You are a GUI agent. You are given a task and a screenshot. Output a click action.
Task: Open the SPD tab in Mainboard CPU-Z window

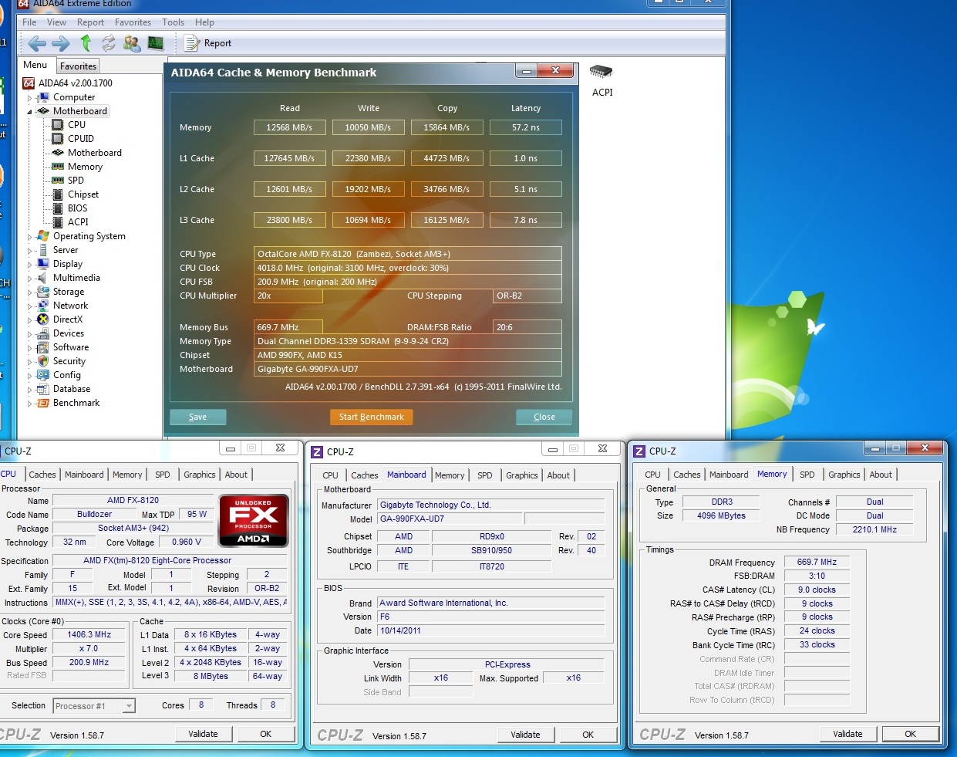pyautogui.click(x=484, y=475)
